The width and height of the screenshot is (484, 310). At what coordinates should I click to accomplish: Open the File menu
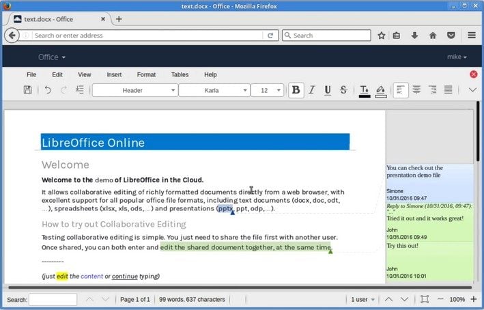31,74
